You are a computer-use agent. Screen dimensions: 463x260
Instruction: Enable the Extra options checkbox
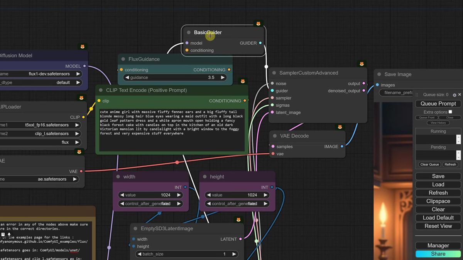pyautogui.click(x=450, y=112)
